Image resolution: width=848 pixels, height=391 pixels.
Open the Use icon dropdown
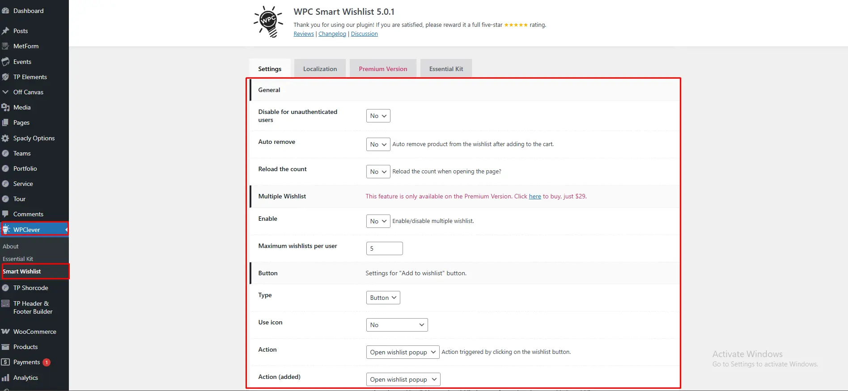(397, 325)
